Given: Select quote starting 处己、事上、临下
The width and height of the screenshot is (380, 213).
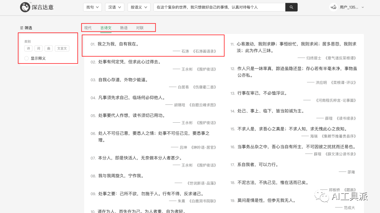Looking at the screenshot, I should 271,111.
